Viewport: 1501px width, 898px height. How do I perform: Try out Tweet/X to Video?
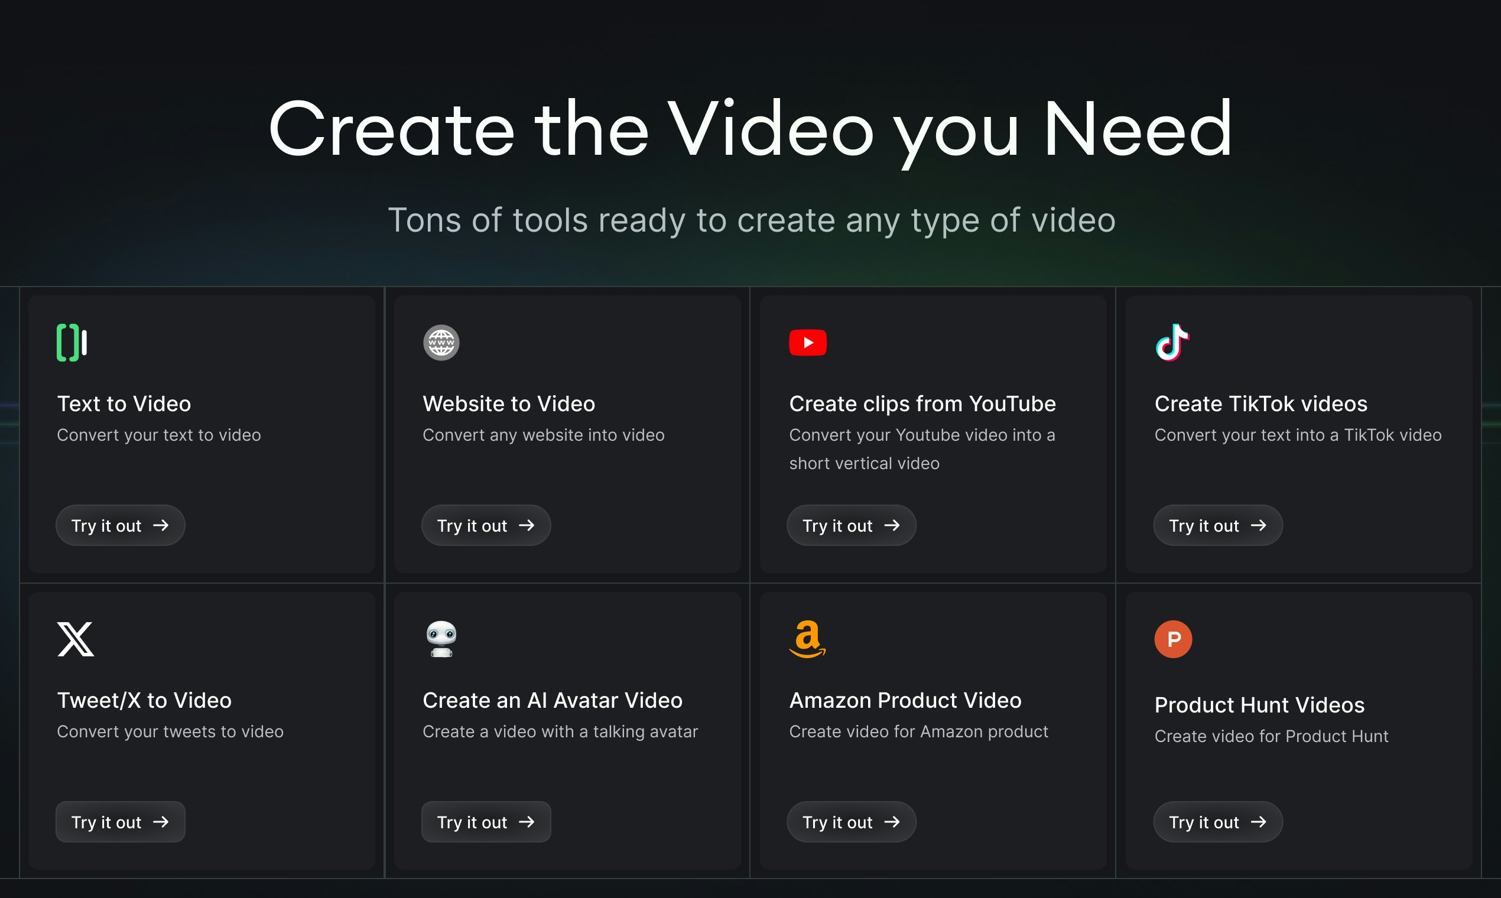(121, 822)
